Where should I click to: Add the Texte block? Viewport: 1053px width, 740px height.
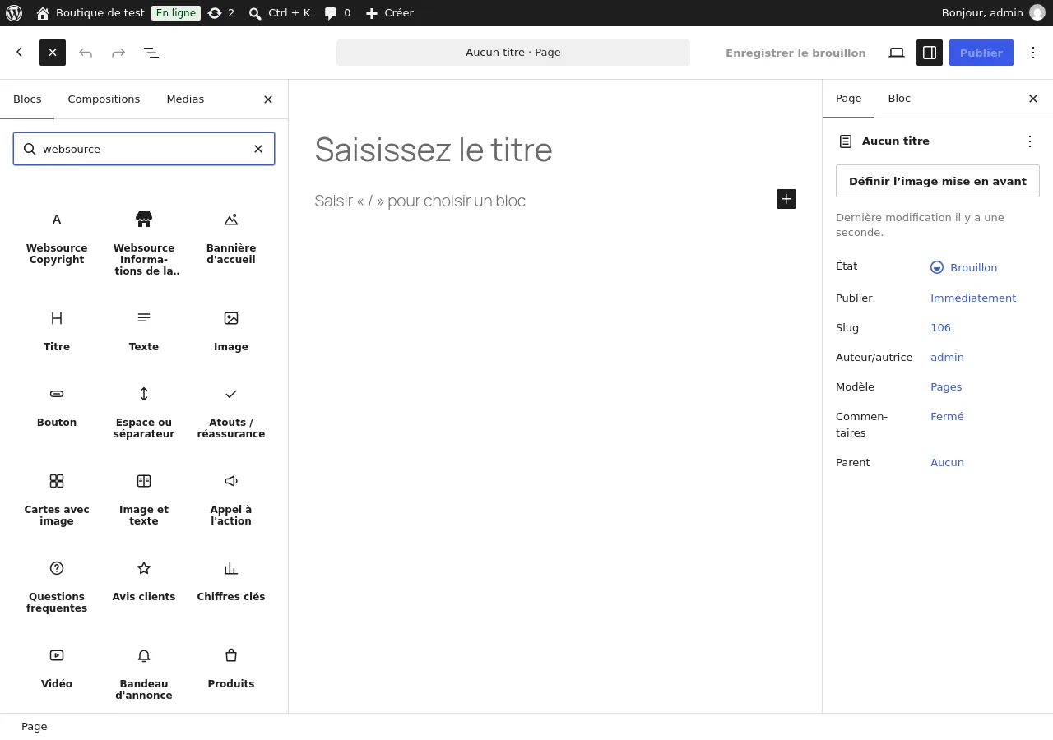pos(144,331)
